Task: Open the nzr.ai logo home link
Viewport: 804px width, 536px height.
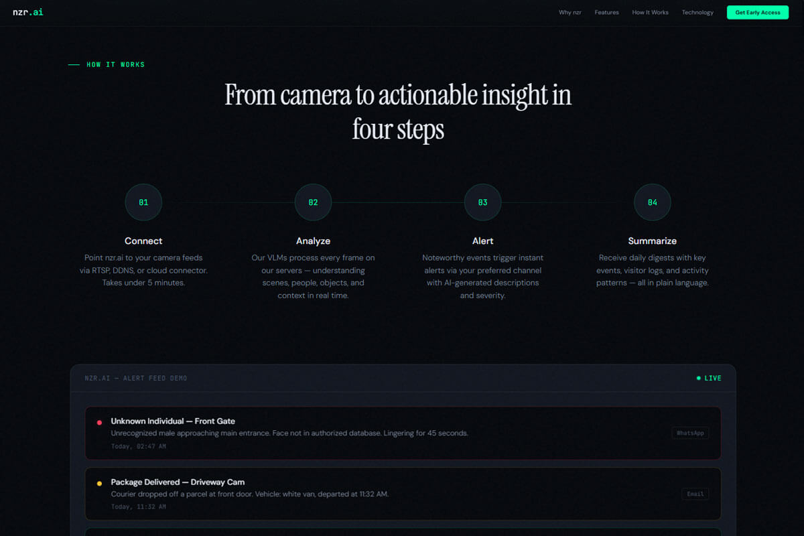Action: 27,12
